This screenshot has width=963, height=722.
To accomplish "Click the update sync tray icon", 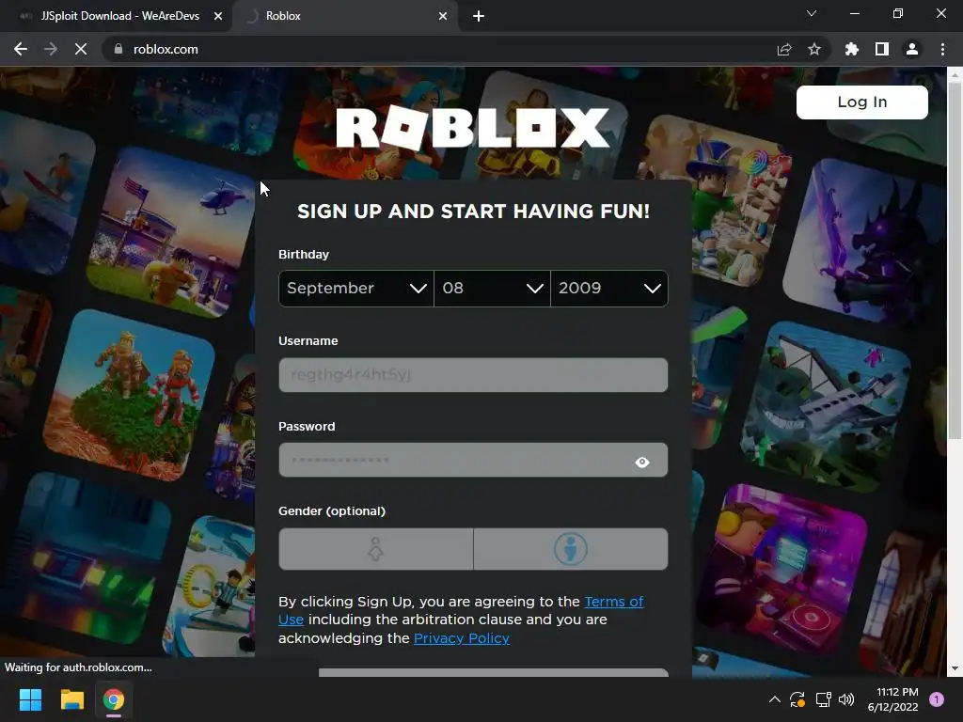I will point(797,699).
